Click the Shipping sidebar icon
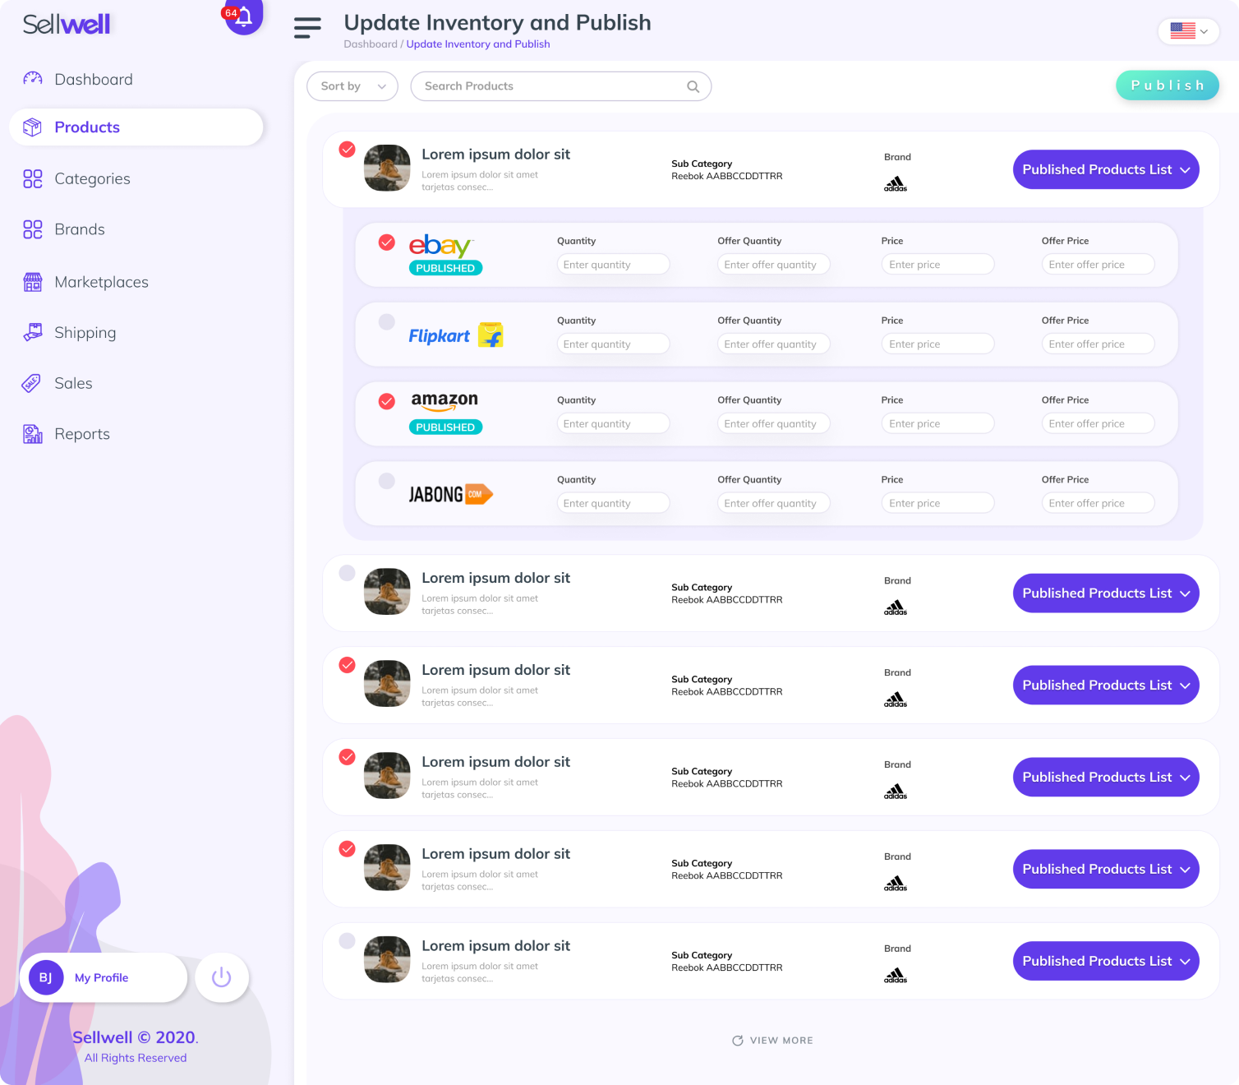Screen dimensions: 1239x1085 click(33, 332)
